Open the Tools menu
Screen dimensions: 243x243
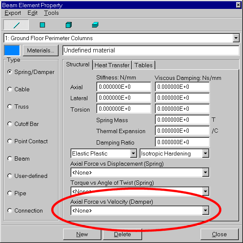pyautogui.click(x=51, y=13)
